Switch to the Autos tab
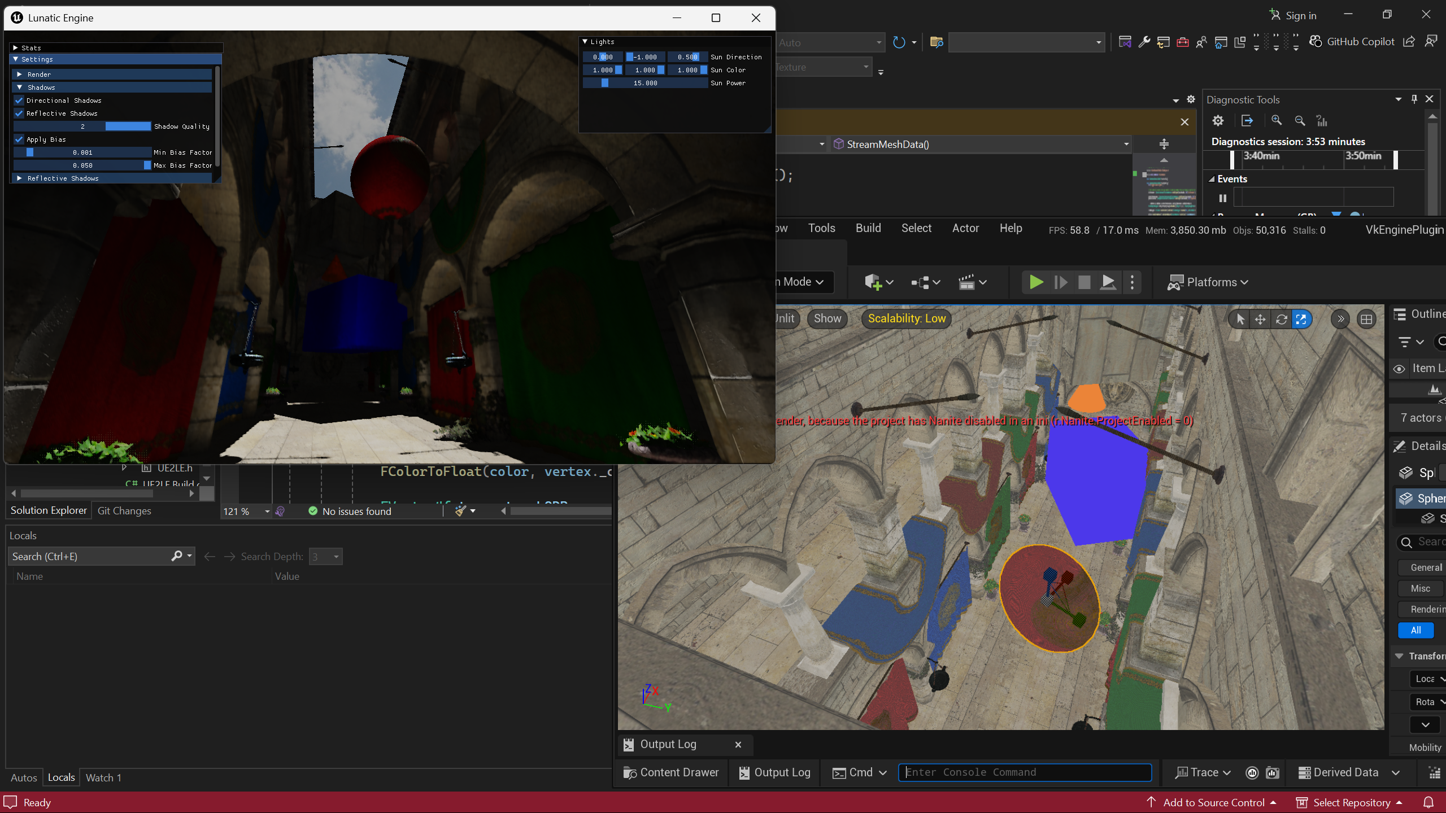 coord(24,777)
